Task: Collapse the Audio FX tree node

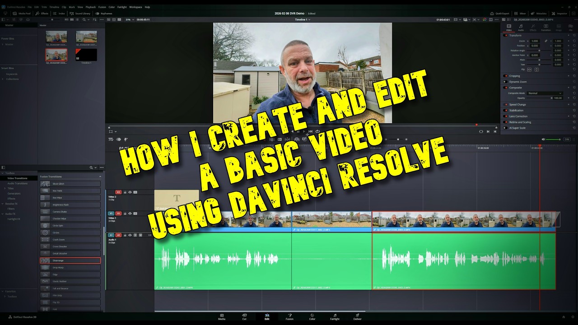Action: [x=2, y=214]
